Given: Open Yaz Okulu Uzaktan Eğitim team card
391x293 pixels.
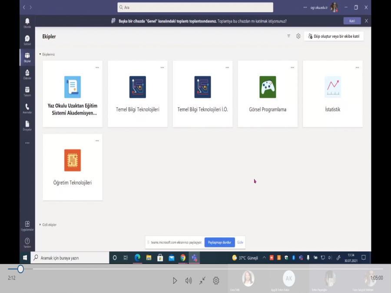Looking at the screenshot, I should tap(73, 94).
